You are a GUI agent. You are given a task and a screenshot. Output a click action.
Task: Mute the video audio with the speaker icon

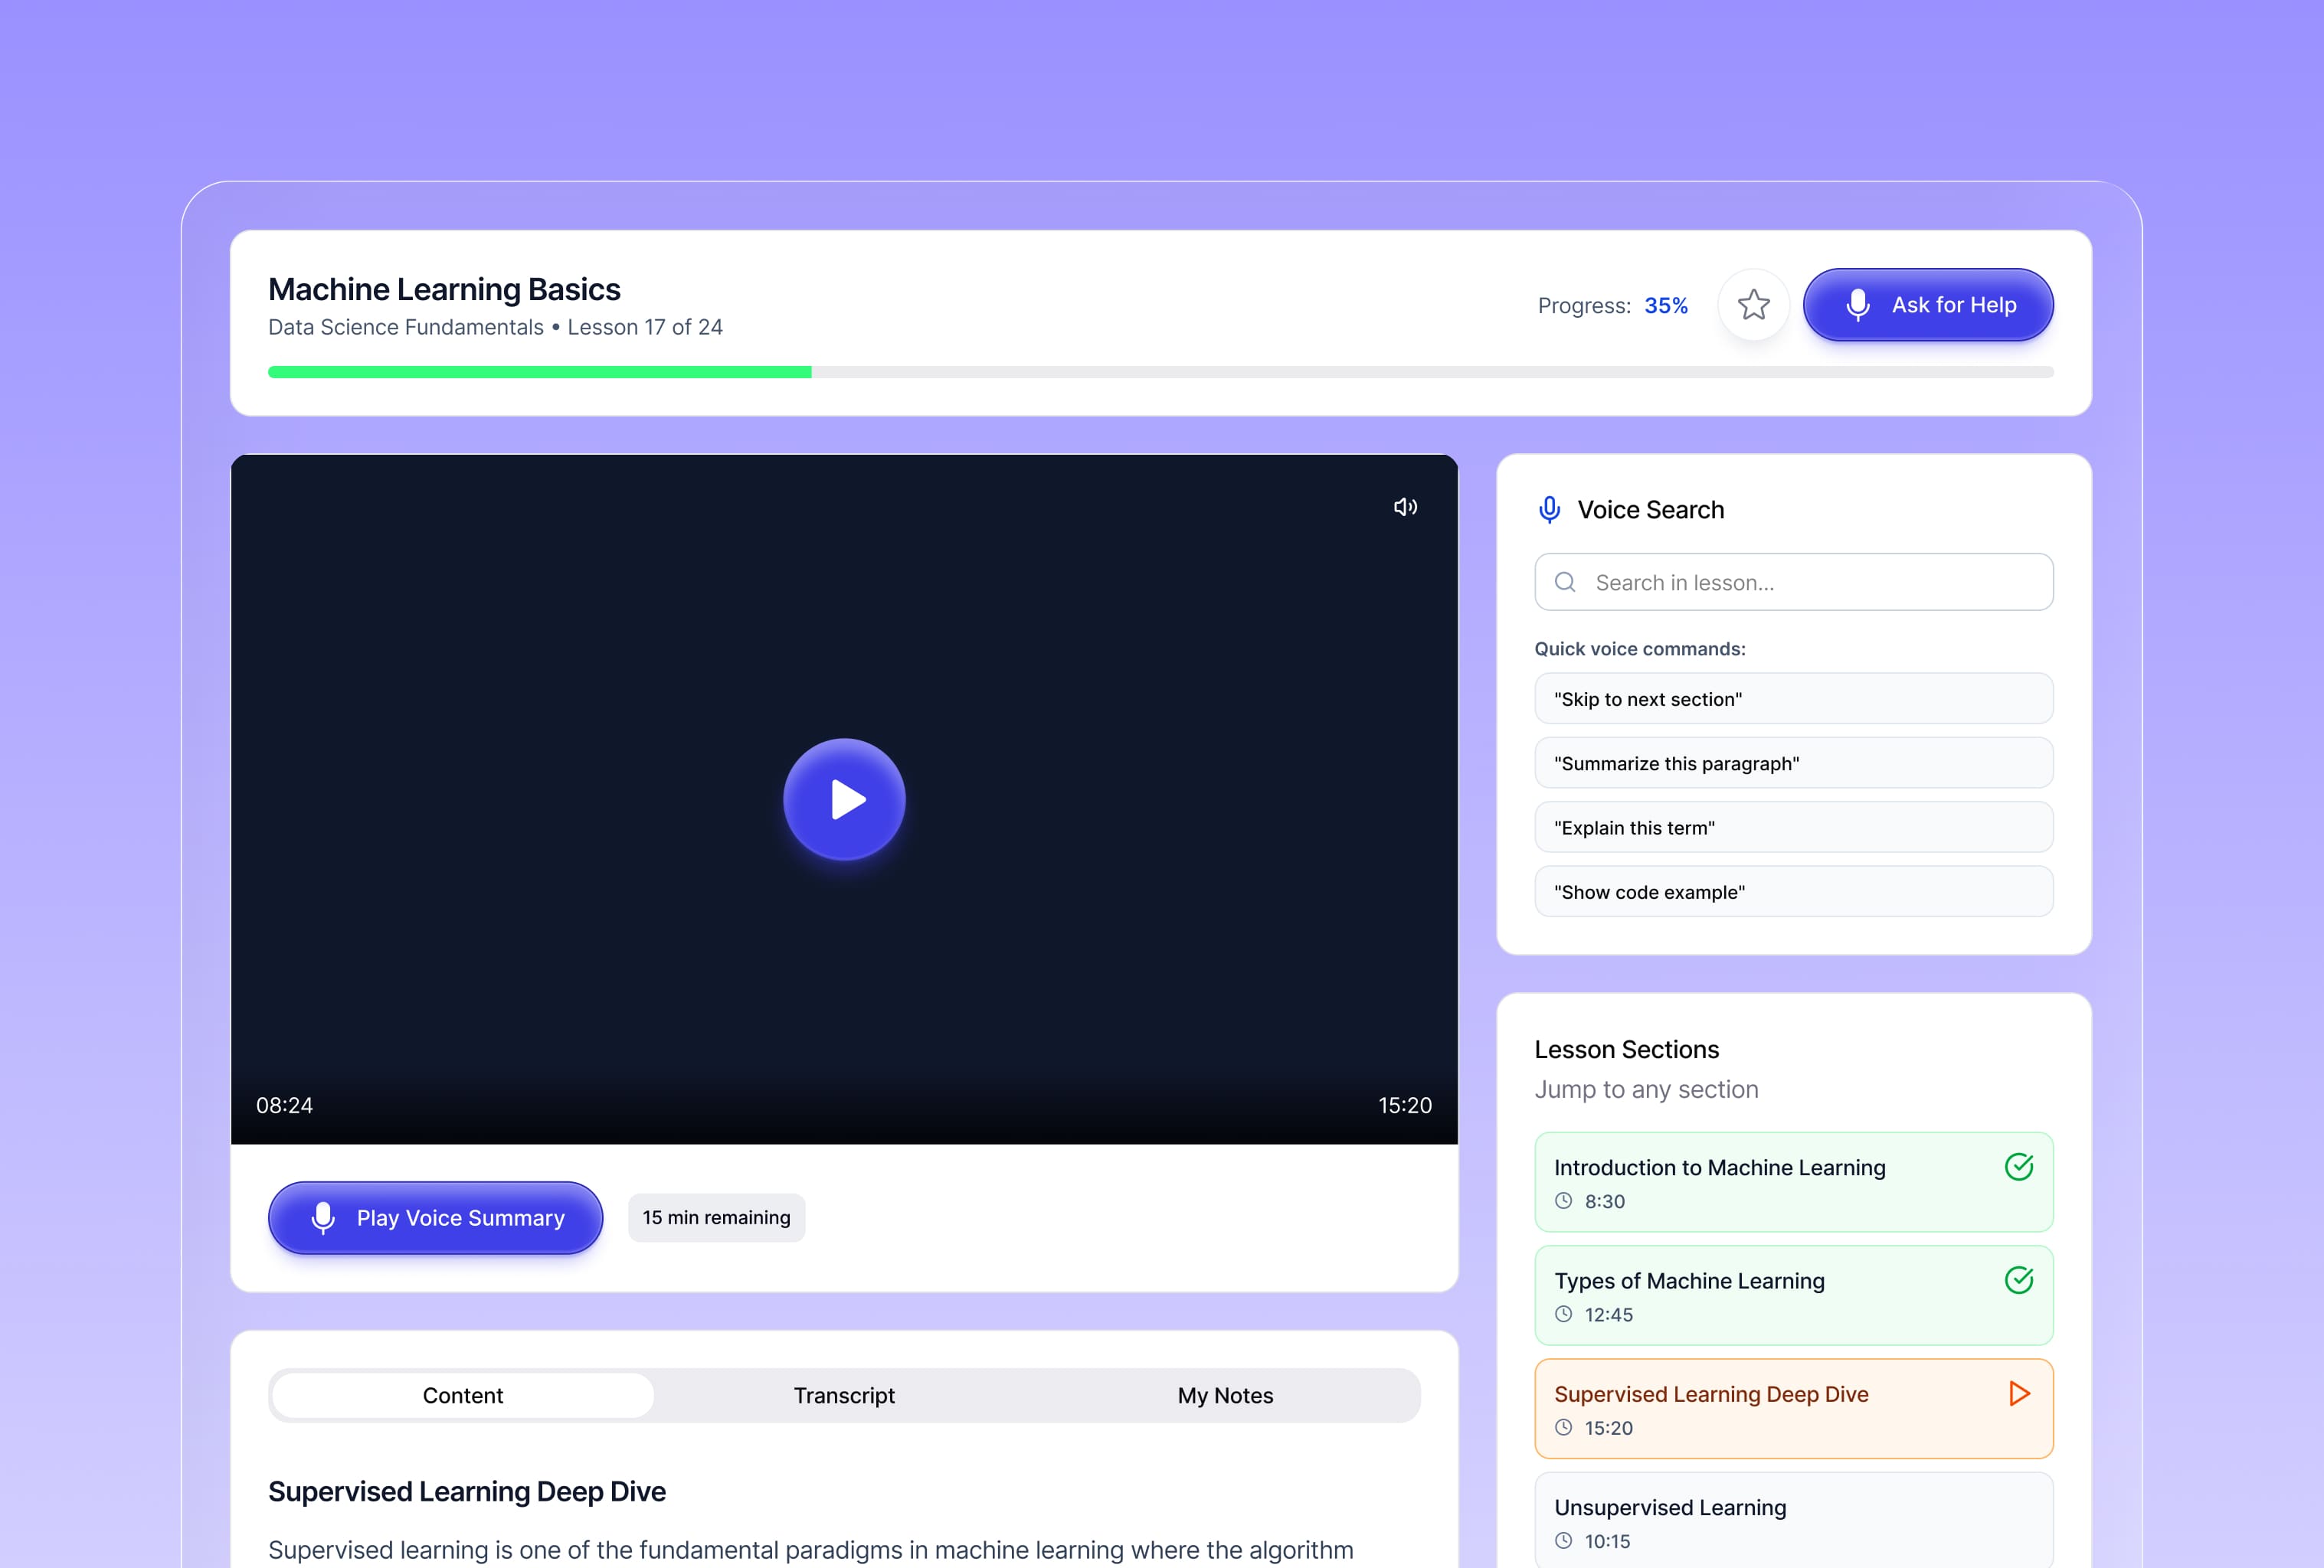coord(1405,507)
